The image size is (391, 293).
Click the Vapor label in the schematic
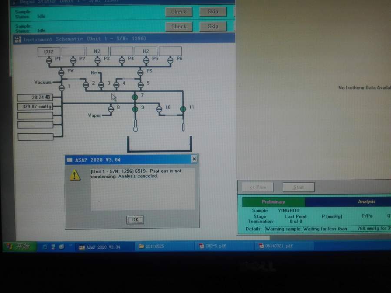(x=94, y=115)
